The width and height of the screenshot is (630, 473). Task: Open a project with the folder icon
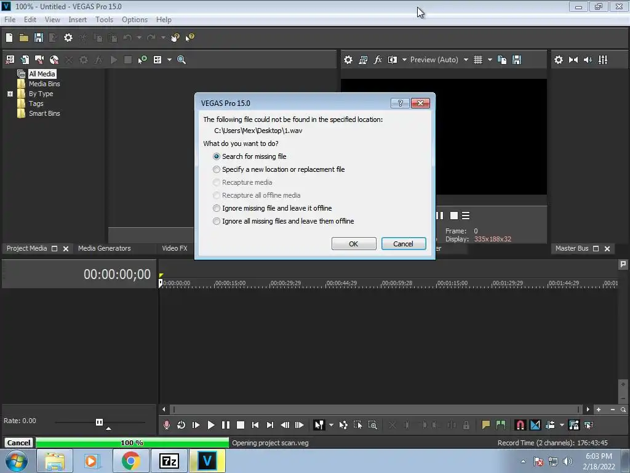[x=24, y=38]
